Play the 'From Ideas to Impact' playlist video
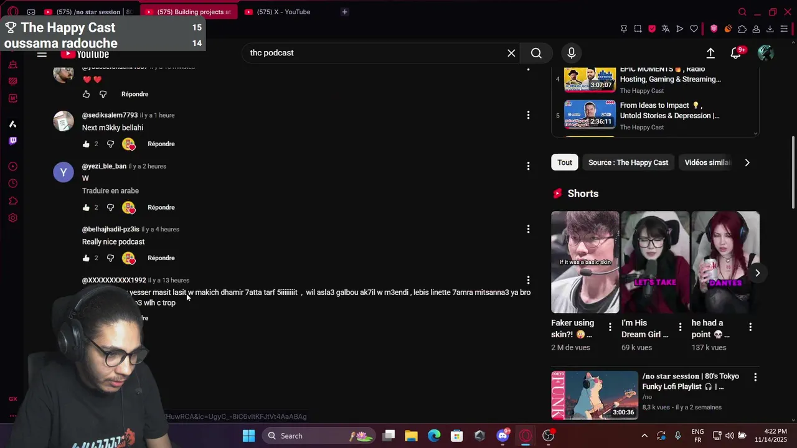Image resolution: width=797 pixels, height=448 pixels. [590, 113]
